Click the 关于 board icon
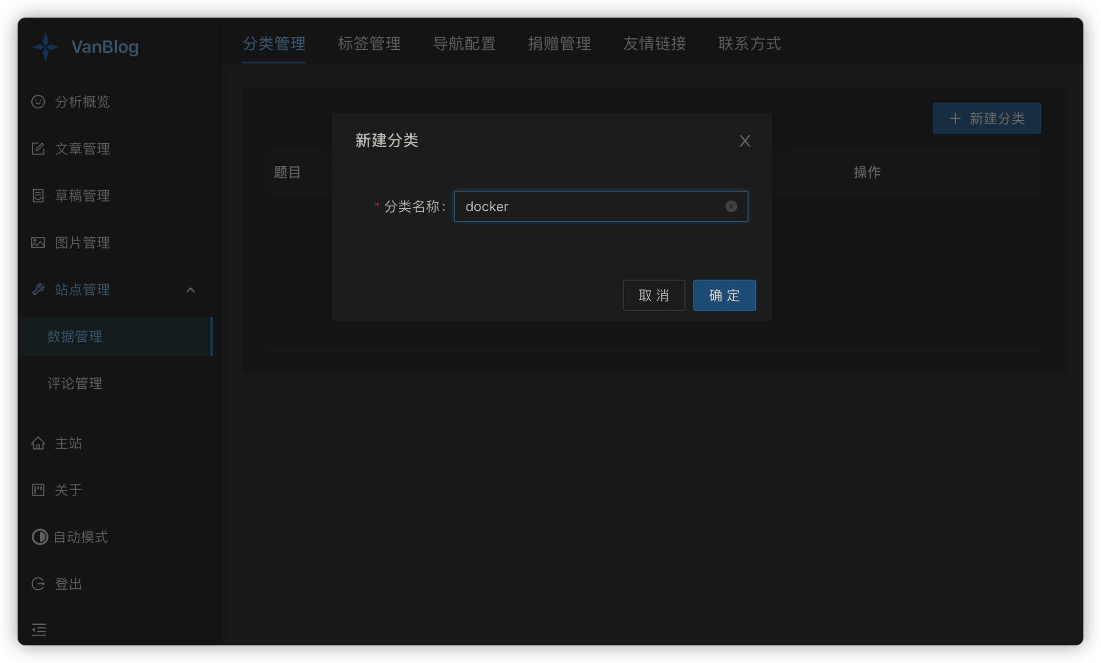The height and width of the screenshot is (663, 1101). pyautogui.click(x=38, y=490)
